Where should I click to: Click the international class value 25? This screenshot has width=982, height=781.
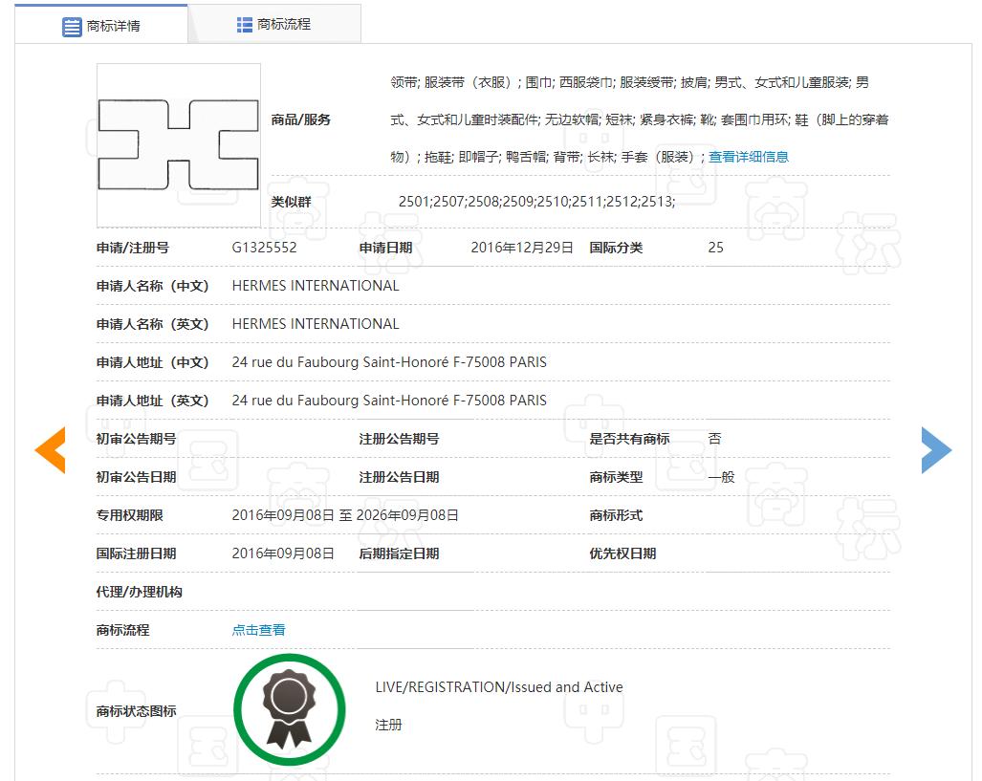(x=714, y=247)
